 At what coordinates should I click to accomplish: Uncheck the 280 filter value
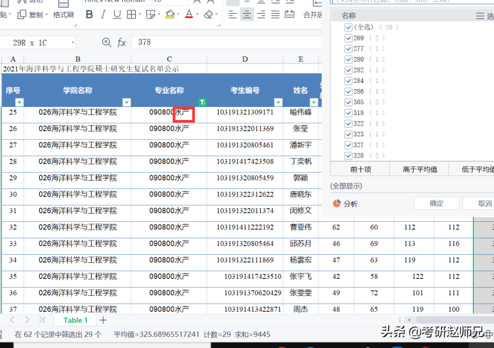[348, 60]
